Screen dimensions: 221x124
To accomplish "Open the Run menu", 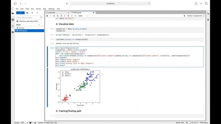I will (x=32, y=9).
